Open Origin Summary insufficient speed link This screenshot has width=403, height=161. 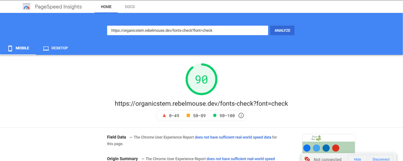241,159
